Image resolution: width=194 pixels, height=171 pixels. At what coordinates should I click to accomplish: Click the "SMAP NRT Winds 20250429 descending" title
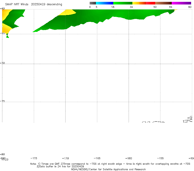pos(34,4)
